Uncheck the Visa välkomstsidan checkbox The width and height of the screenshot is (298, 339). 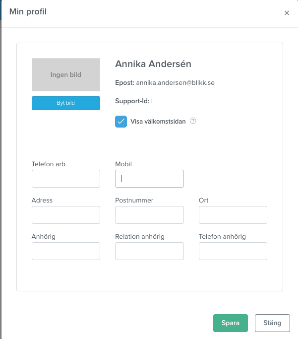coord(121,122)
